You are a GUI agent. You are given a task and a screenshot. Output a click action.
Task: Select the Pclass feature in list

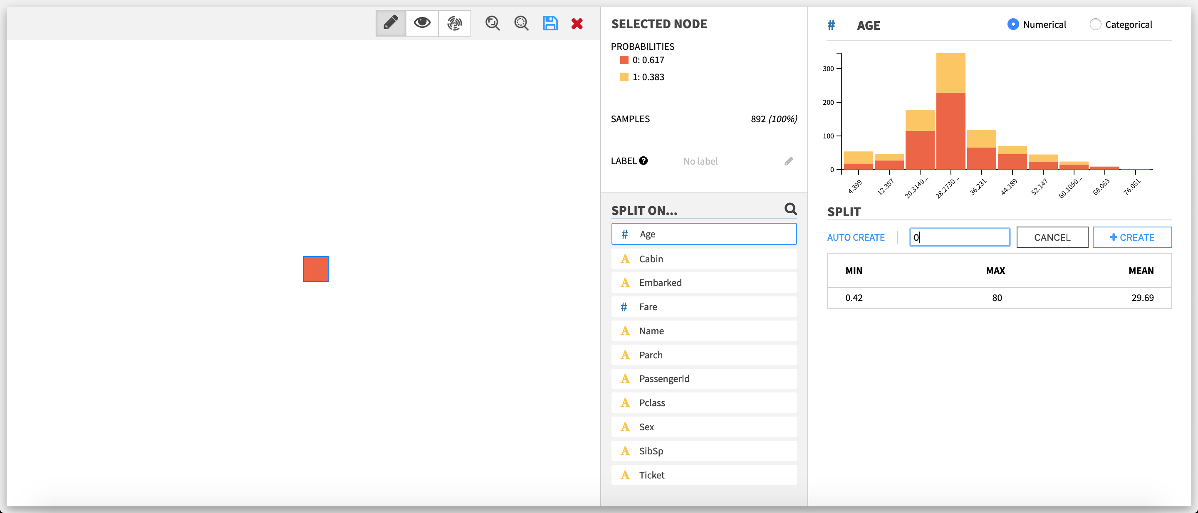[x=703, y=402]
